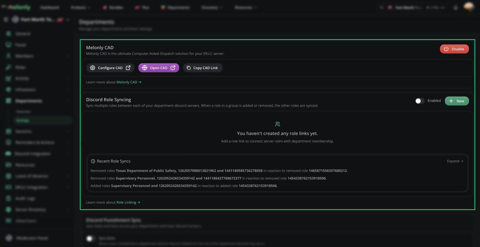Select the Discord Role Syncing description sentence
Image resolution: width=480 pixels, height=247 pixels.
pos(202,106)
